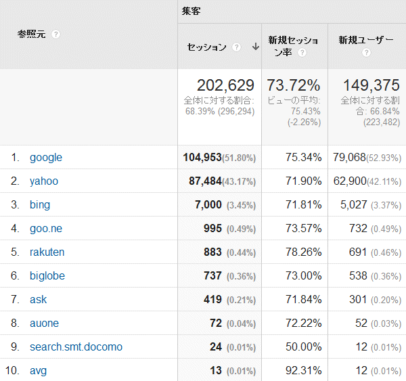406x381 pixels.
Task: Open the goo.ne referrer link
Action: point(46,229)
